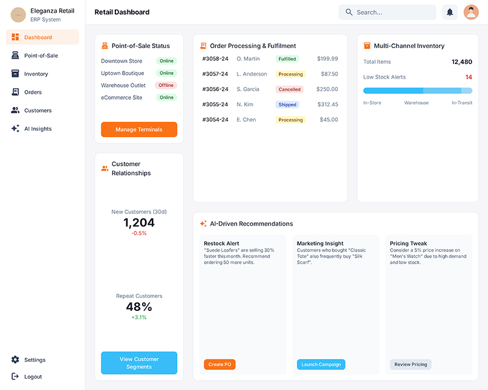Open the Inventory section icon
Image resolution: width=488 pixels, height=390 pixels.
[x=16, y=74]
